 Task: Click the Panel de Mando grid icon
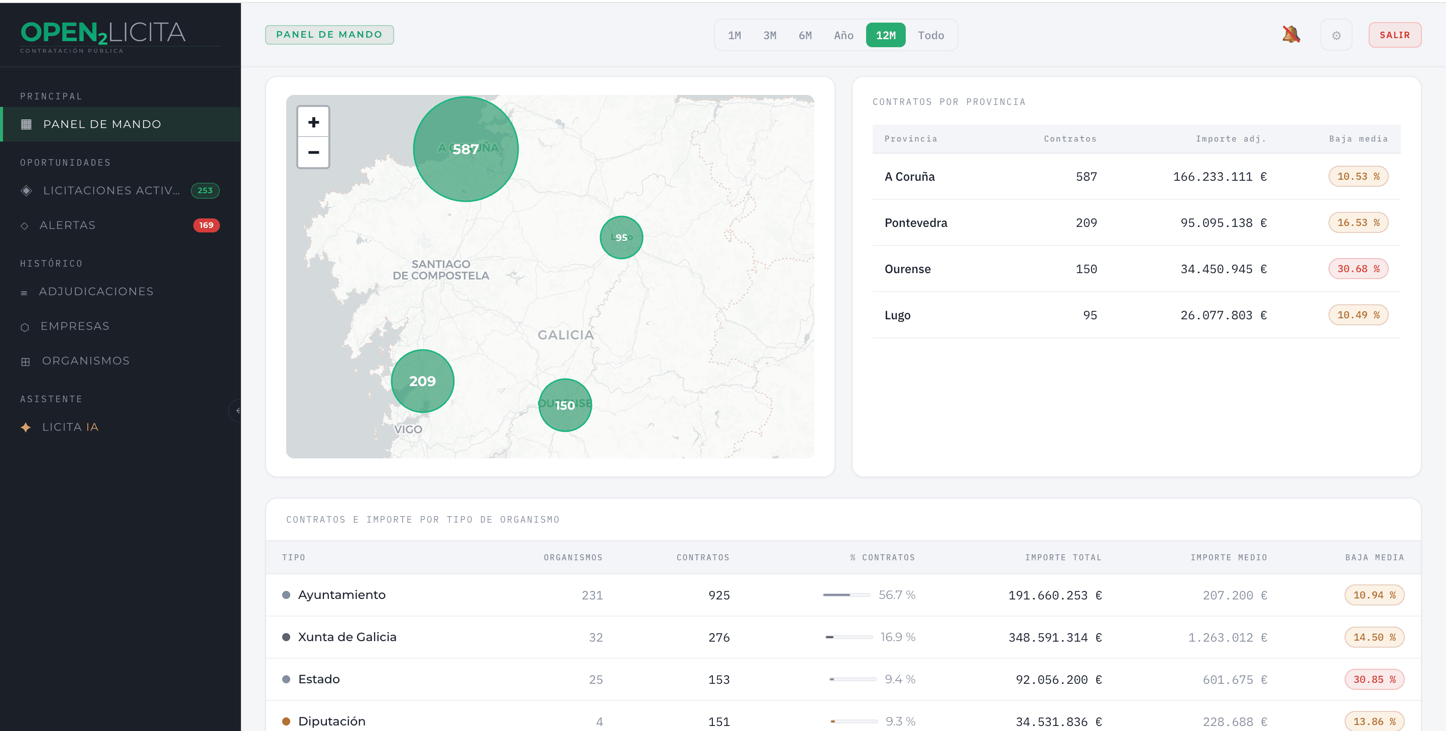(x=26, y=124)
